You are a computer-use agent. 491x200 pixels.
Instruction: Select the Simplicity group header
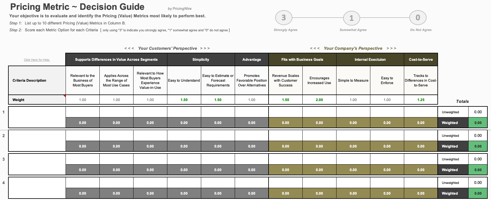click(x=201, y=60)
